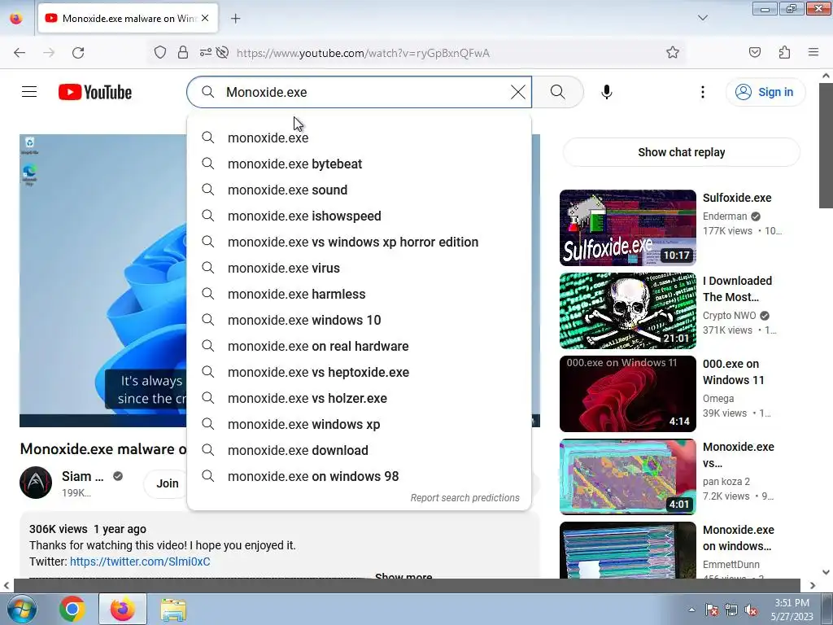833x625 pixels.
Task: Open the Windows Start menu
Action: tap(22, 609)
